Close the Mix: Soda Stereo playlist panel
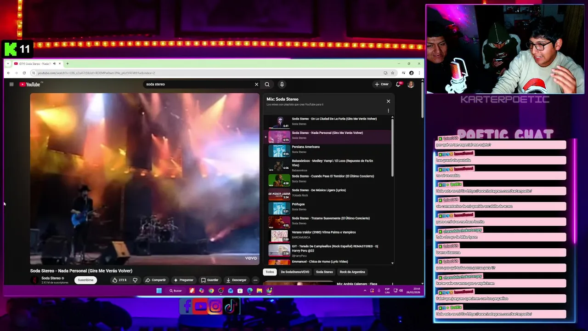The height and width of the screenshot is (331, 588). coord(388,101)
